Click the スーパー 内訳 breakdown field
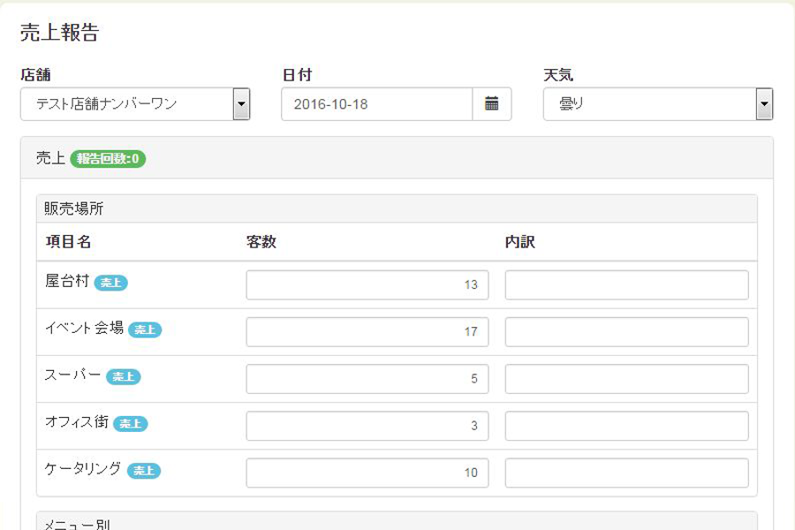This screenshot has height=530, width=795. (x=626, y=379)
